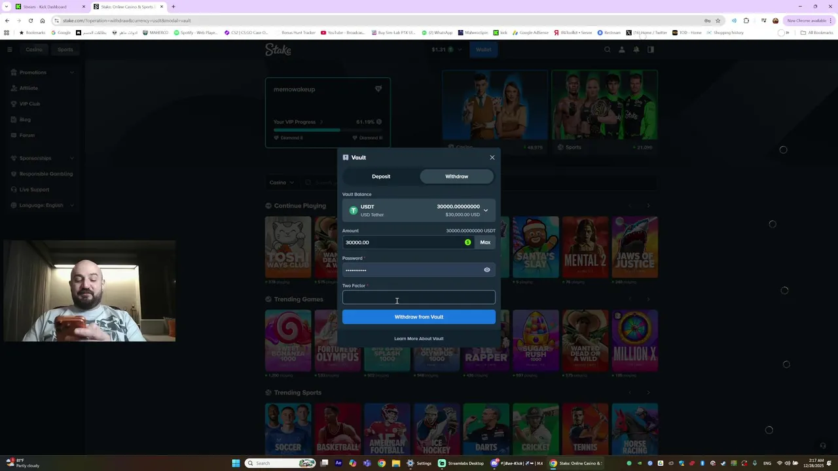838x471 pixels.
Task: Click Withdraw from Vault button
Action: [419, 317]
